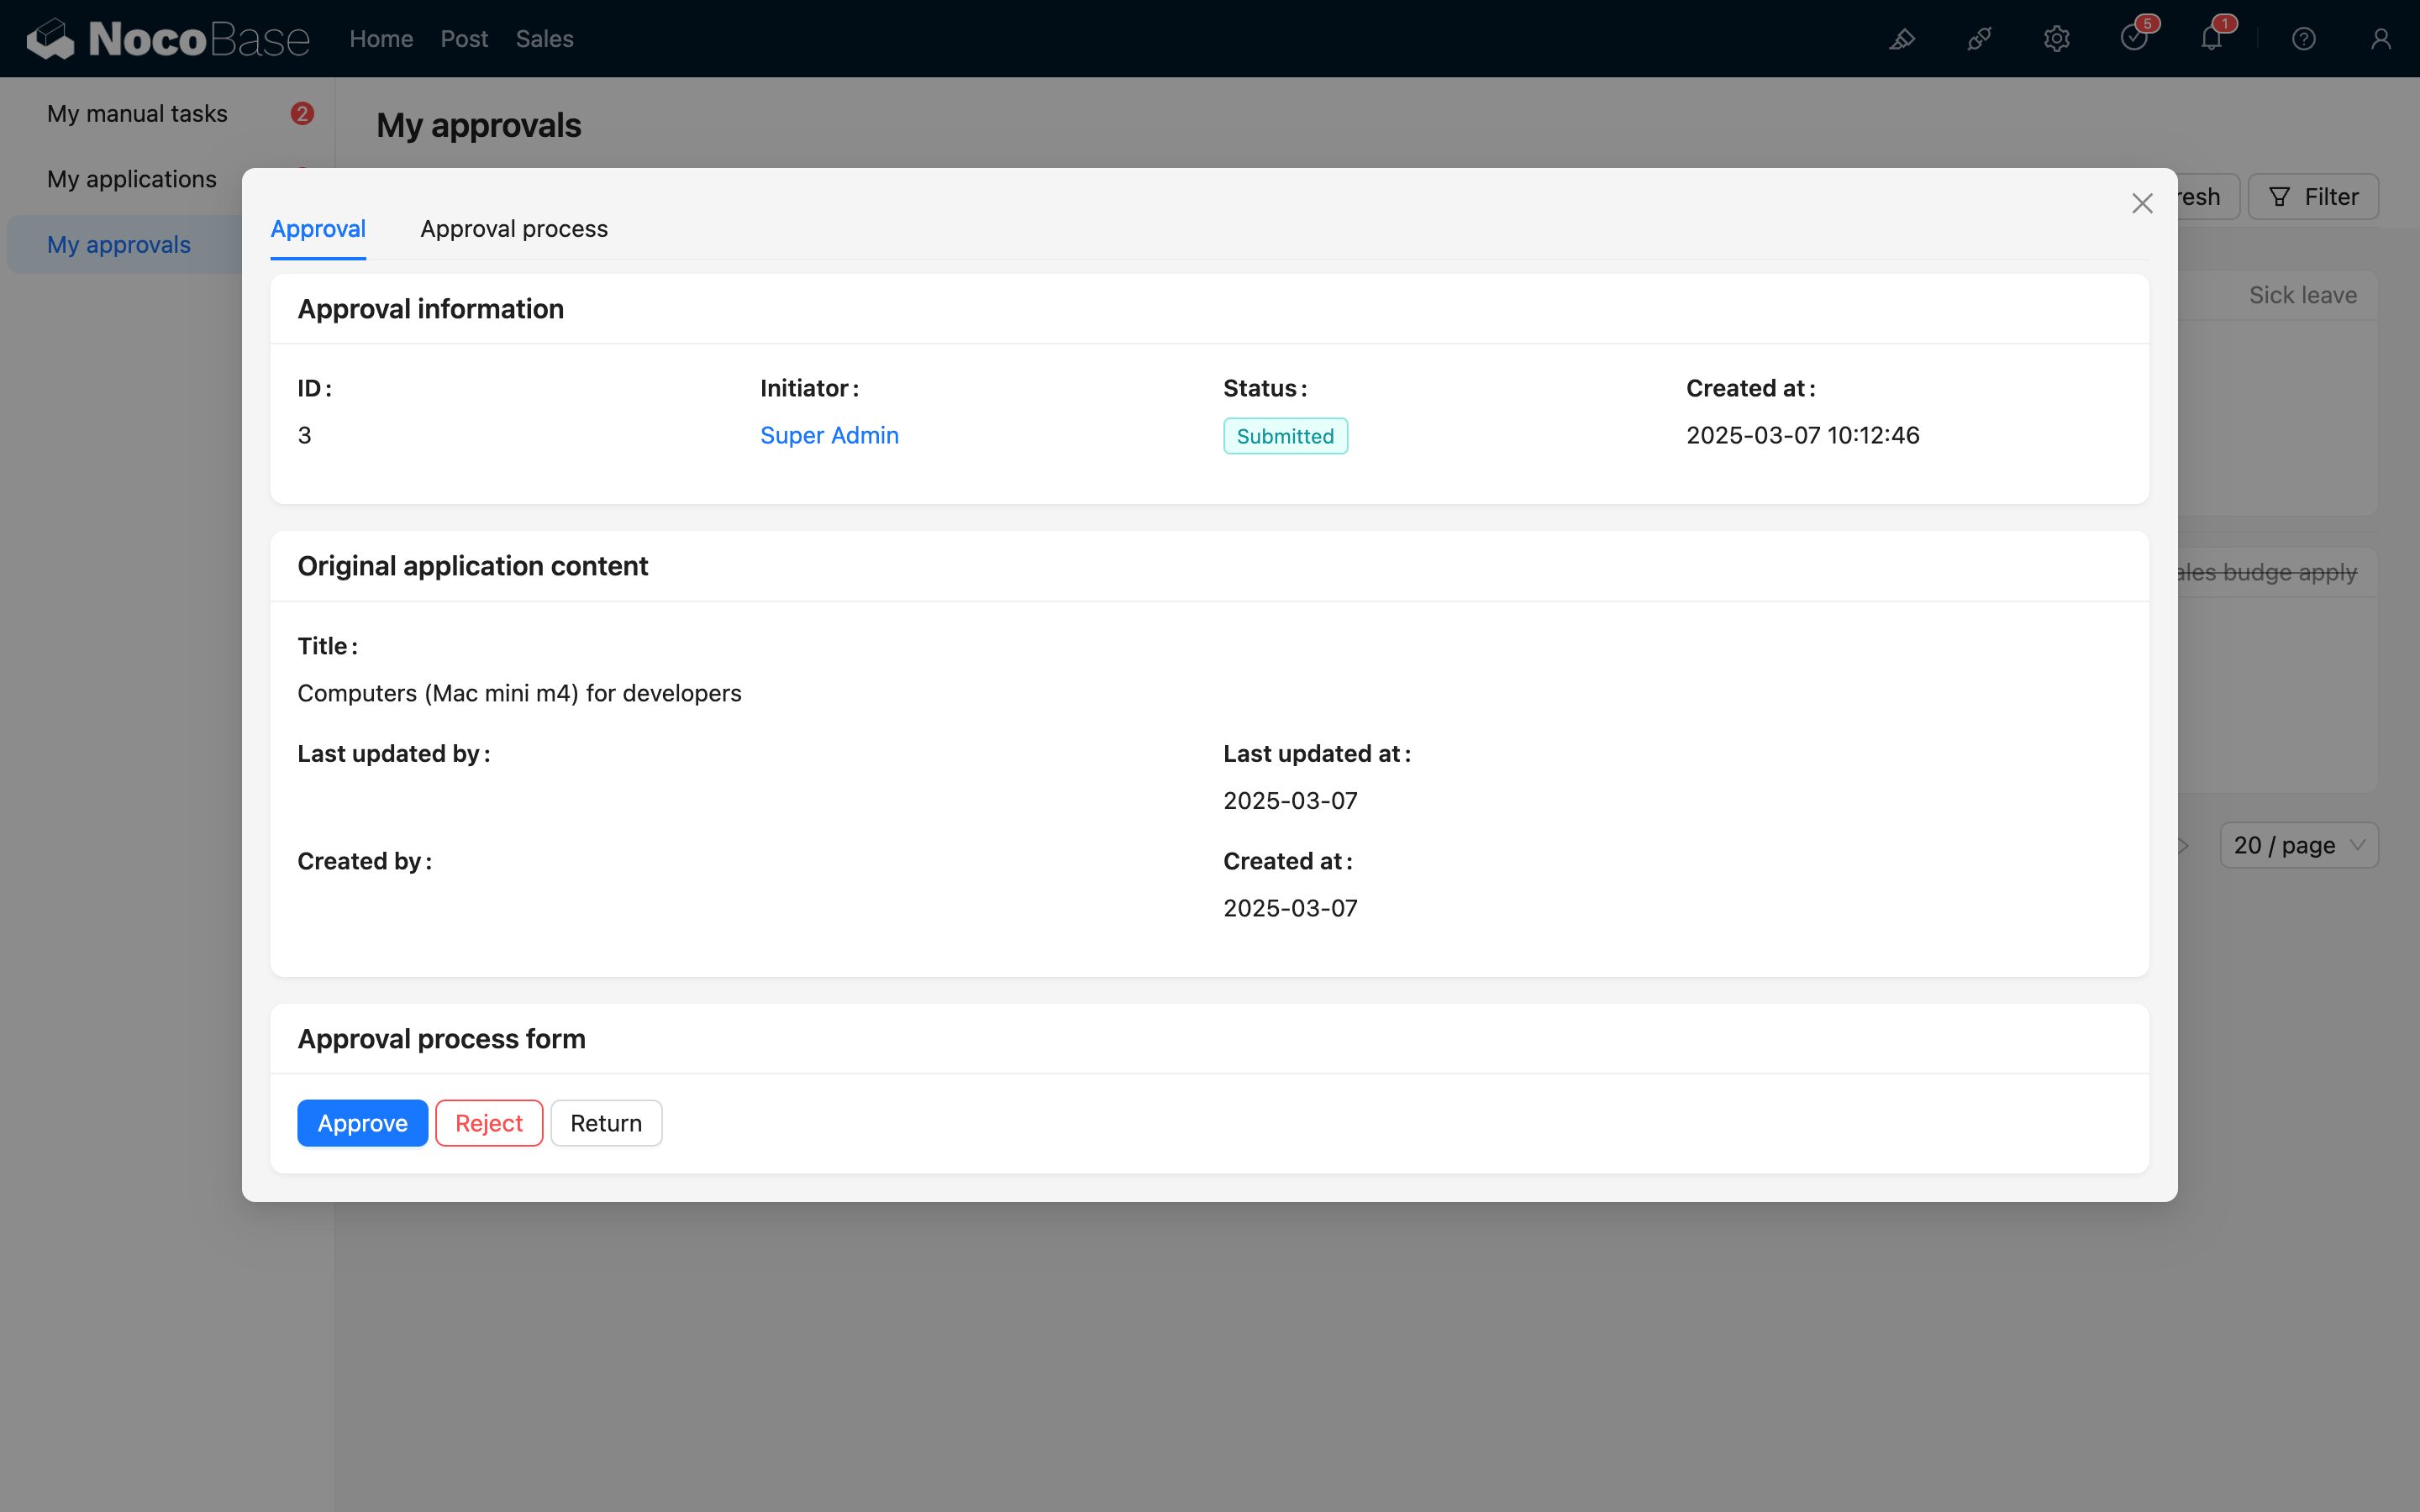Open the settings gear icon
2420x1512 pixels.
[2056, 39]
